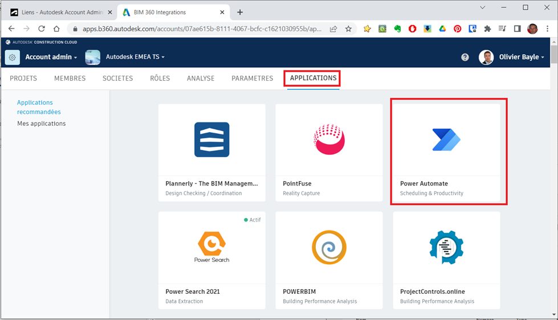The width and height of the screenshot is (558, 320).
Task: Click the Scheduling & Productivity category text
Action: click(x=431, y=193)
